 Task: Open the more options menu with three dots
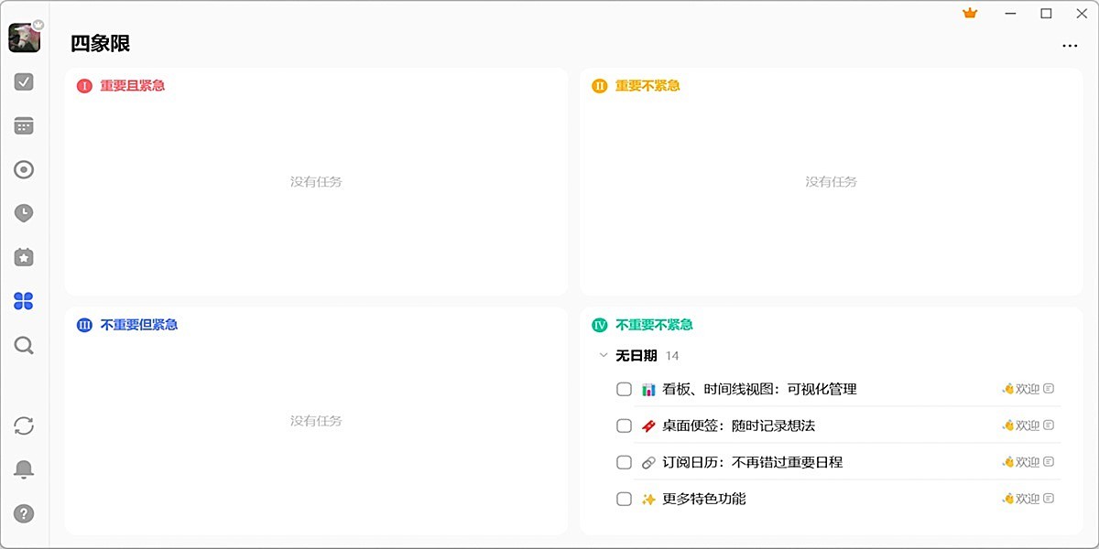[x=1070, y=46]
